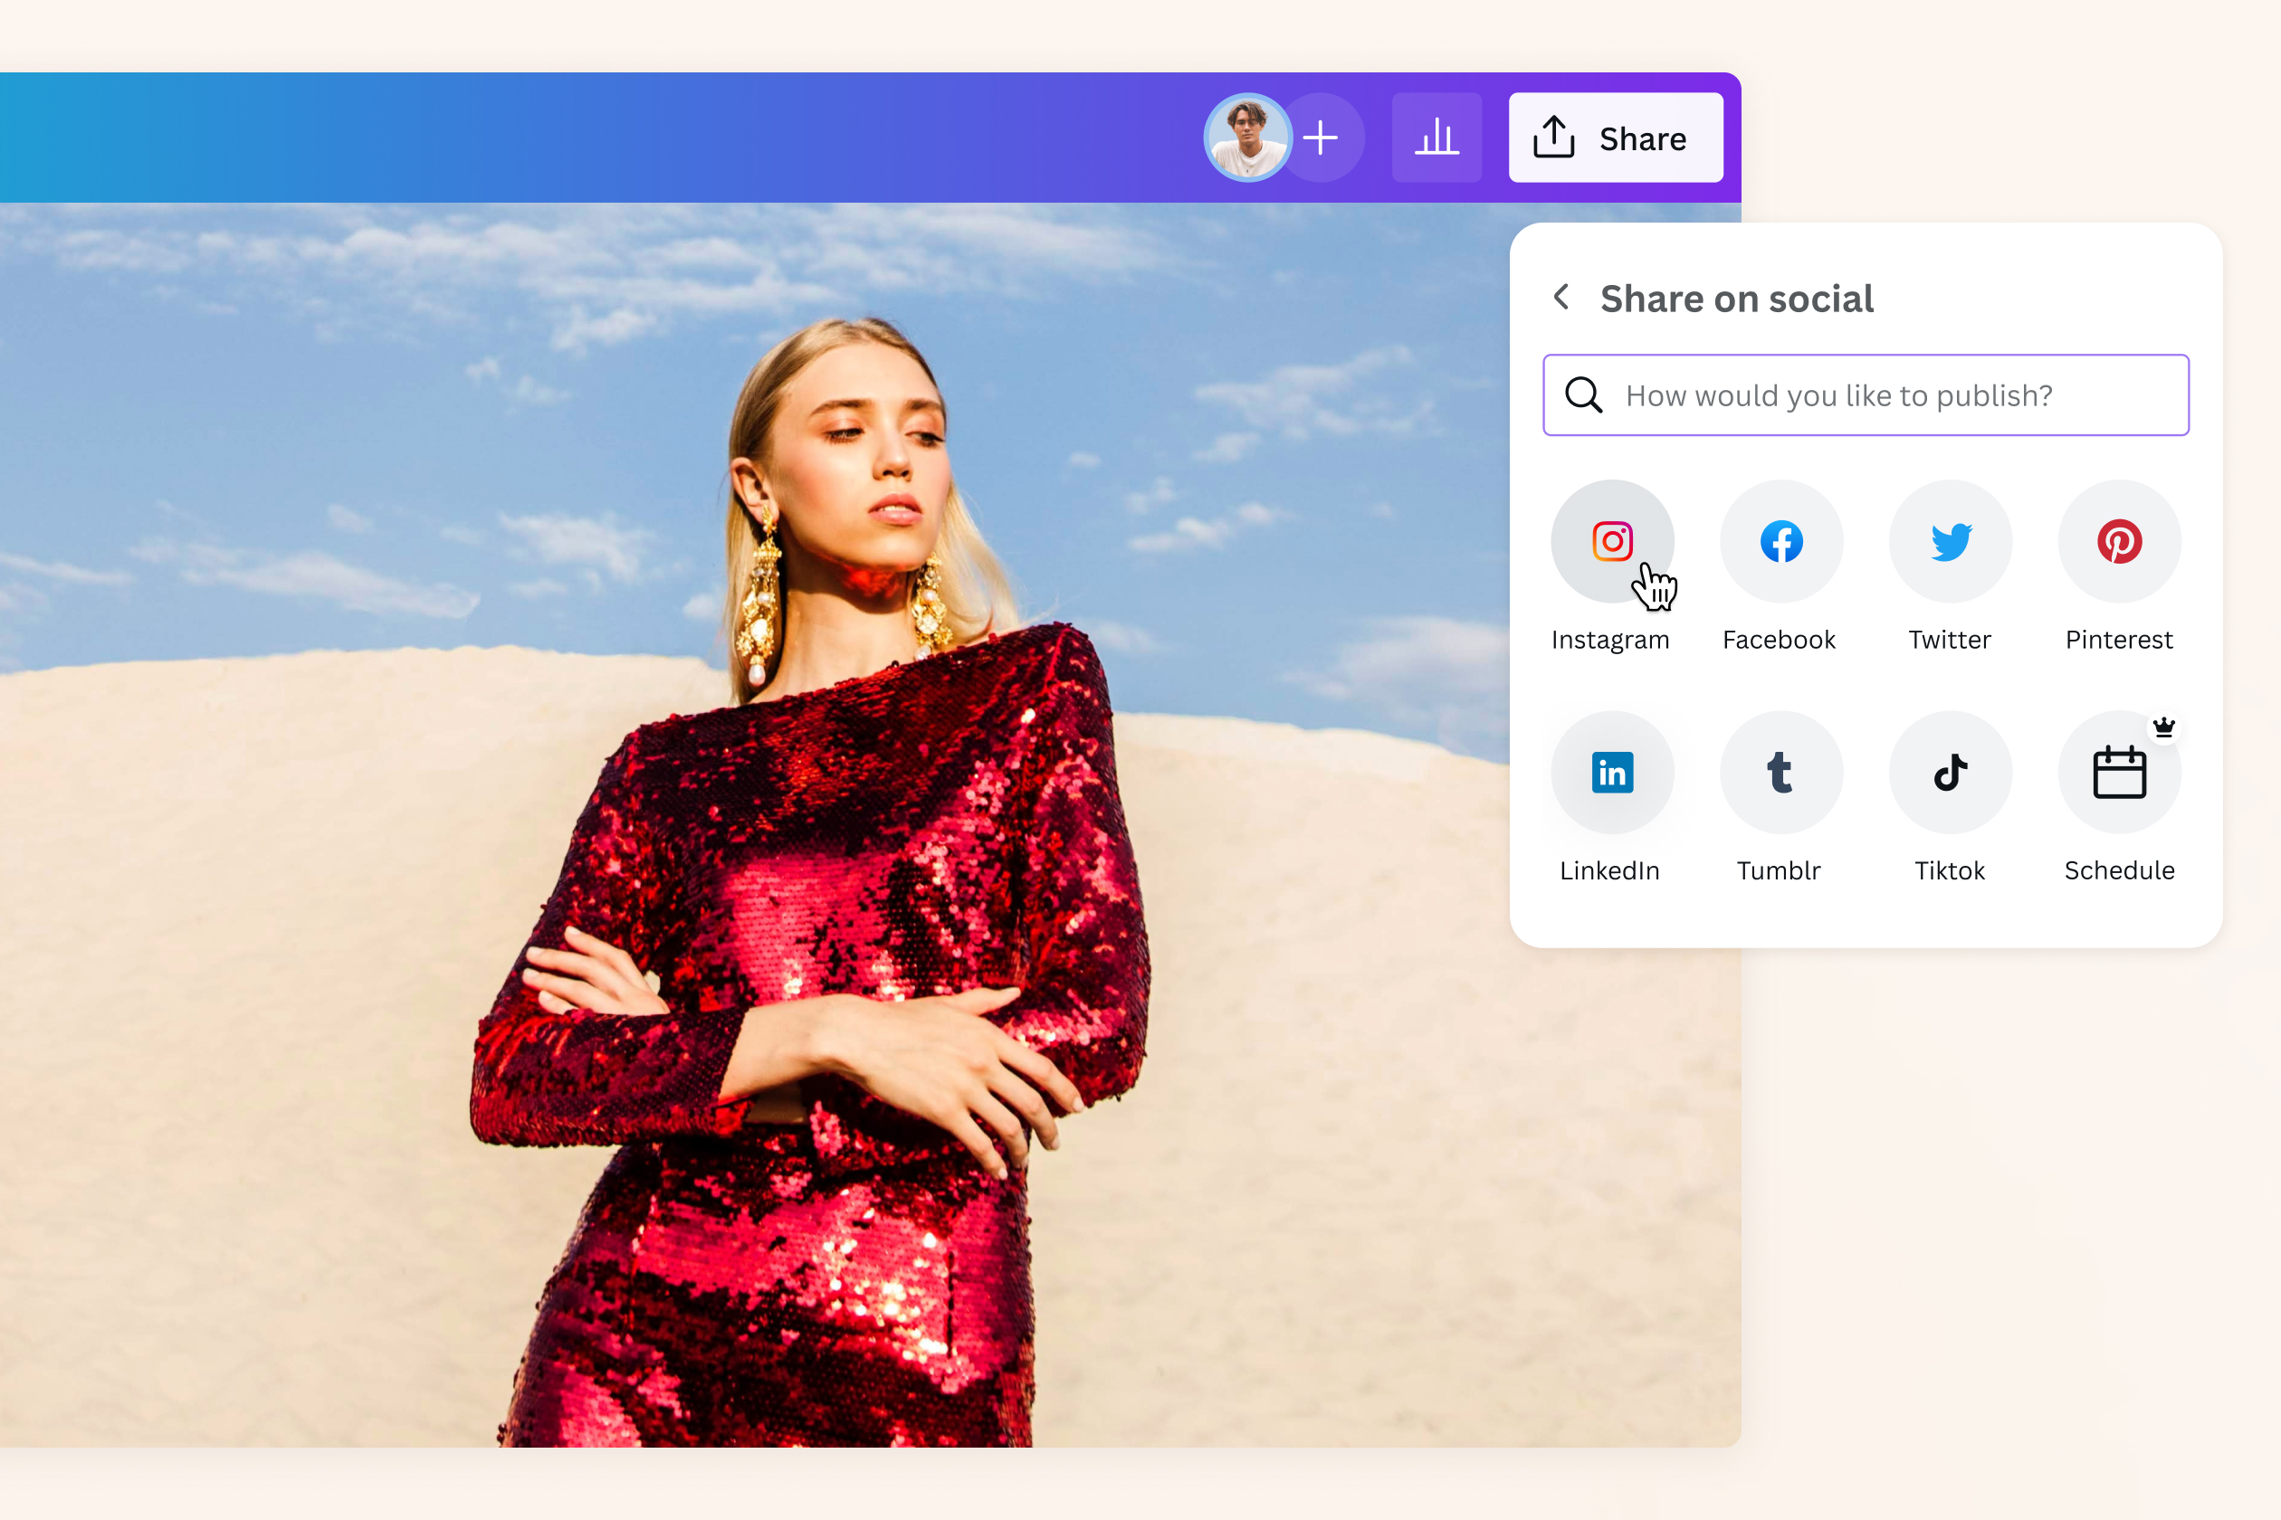Click the Pinterest label text
This screenshot has width=2281, height=1520.
click(2119, 639)
